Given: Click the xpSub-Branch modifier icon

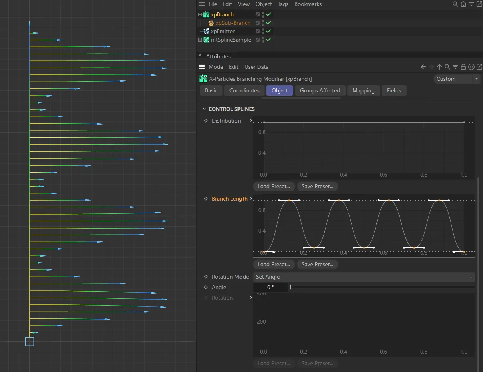Looking at the screenshot, I should (211, 23).
